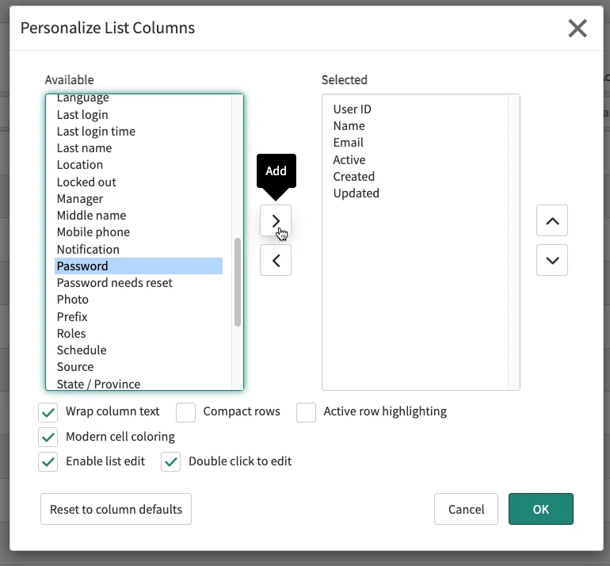The image size is (610, 566).
Task: Select Location in Available list
Action: tap(139, 165)
